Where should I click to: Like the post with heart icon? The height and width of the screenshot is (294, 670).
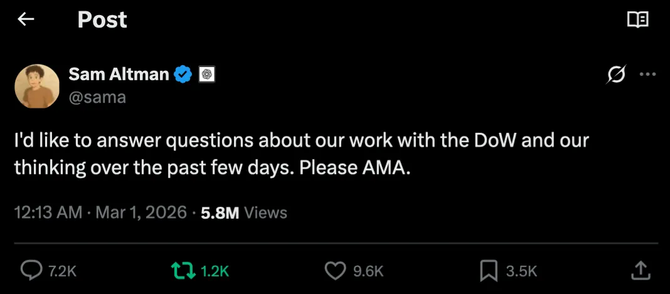coord(336,271)
